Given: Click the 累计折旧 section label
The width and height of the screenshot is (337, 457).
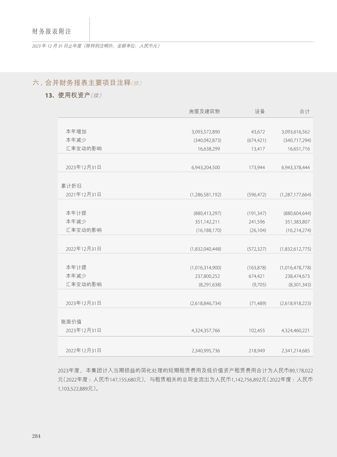Looking at the screenshot, I should coord(71,186).
